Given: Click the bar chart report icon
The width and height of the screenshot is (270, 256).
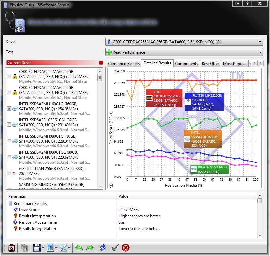Looking at the screenshot, I should tap(50, 248).
